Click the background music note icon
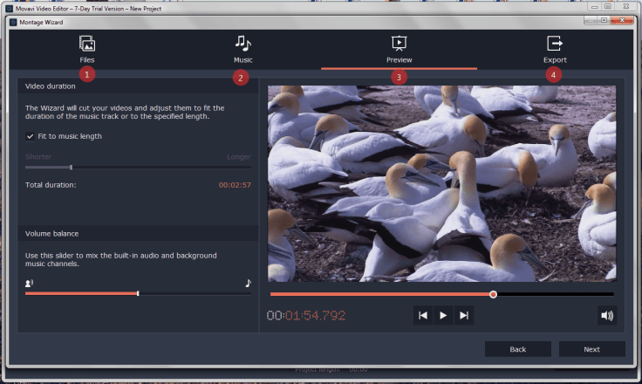This screenshot has width=642, height=384. (248, 283)
